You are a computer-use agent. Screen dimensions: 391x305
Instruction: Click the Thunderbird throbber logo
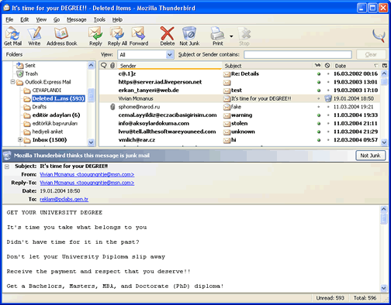coord(379,36)
